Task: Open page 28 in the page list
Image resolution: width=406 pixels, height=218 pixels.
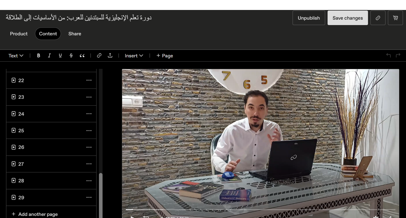Action: click(x=51, y=181)
